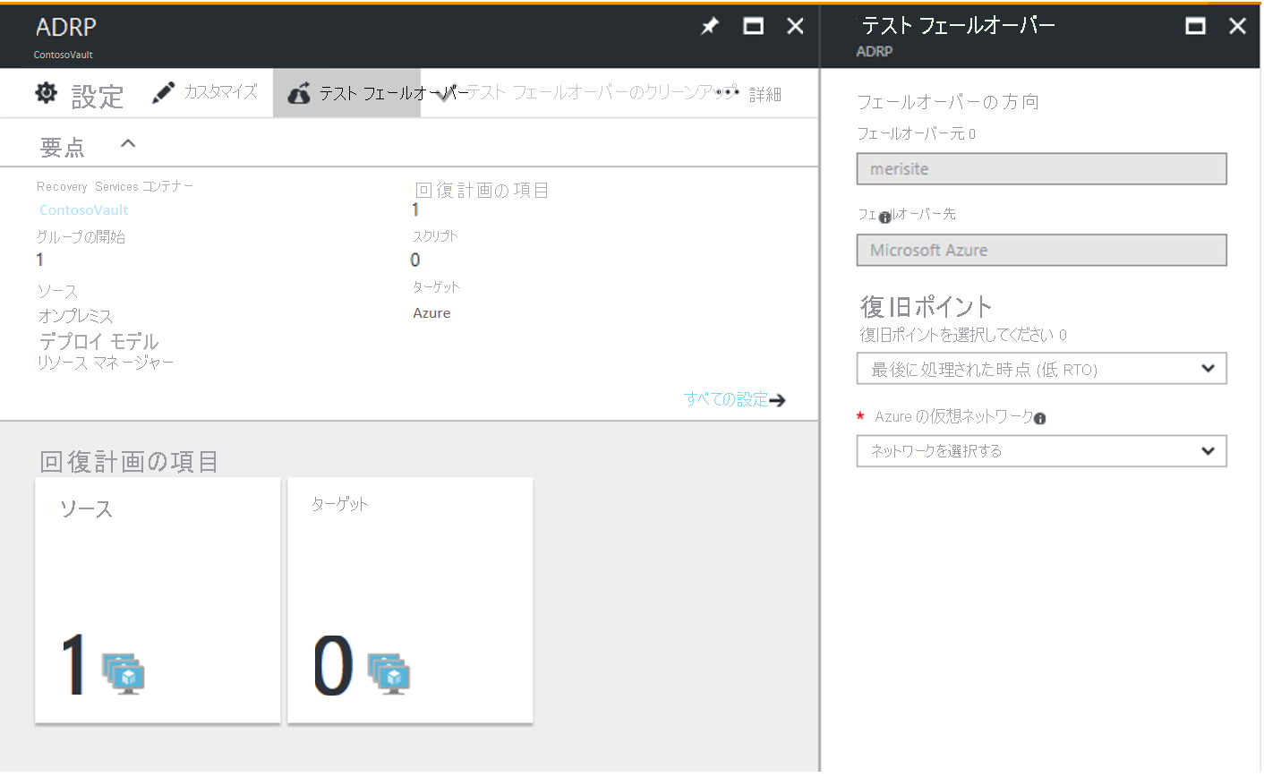Close the ADRP blade
1264x777 pixels.
(x=795, y=27)
